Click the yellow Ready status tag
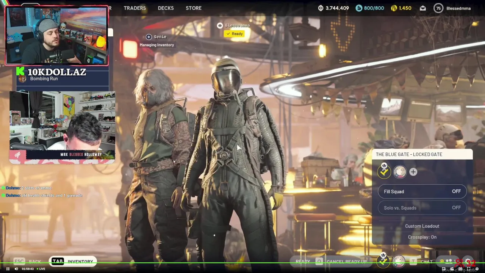This screenshot has width=485, height=273. point(235,34)
